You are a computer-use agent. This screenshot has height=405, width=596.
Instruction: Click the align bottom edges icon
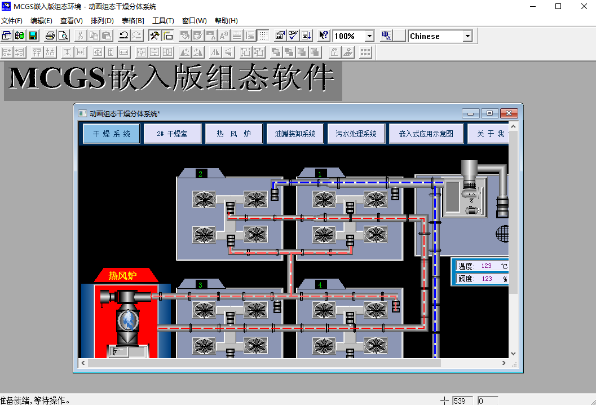[x=50, y=52]
